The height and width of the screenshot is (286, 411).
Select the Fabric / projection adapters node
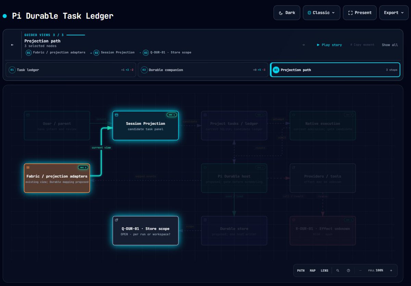click(x=57, y=178)
